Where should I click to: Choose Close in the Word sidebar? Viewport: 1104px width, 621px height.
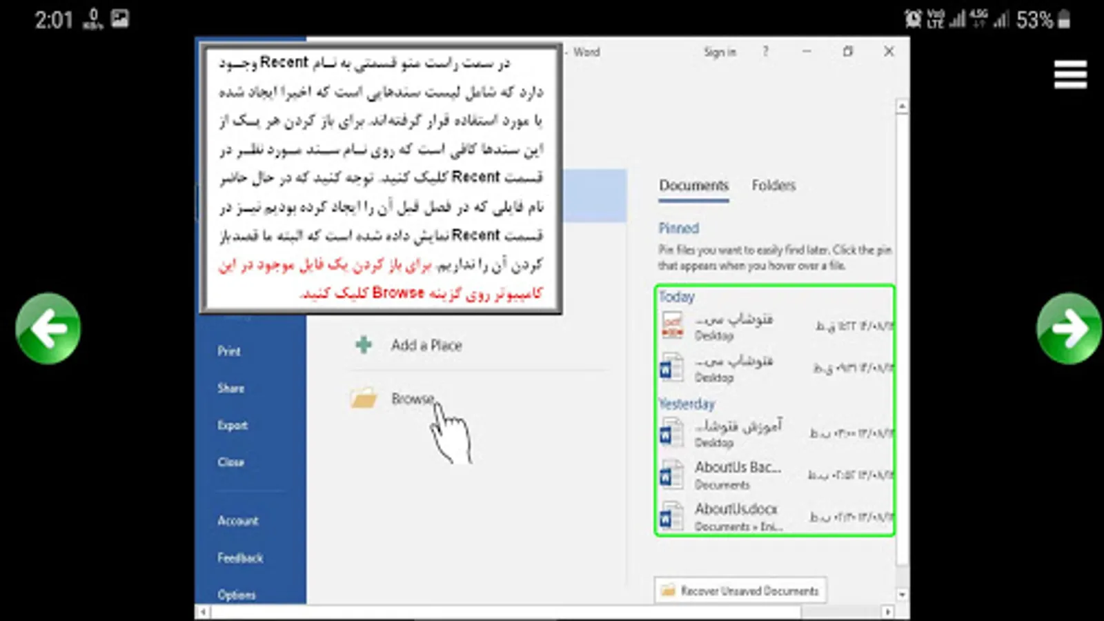[x=230, y=462]
